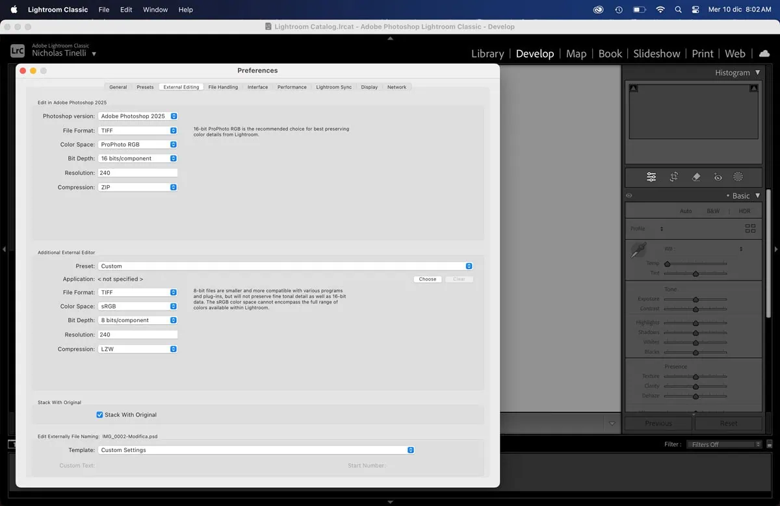Toggle the highlight clipping indicator in the Histogram
The image size is (780, 506).
(753, 88)
